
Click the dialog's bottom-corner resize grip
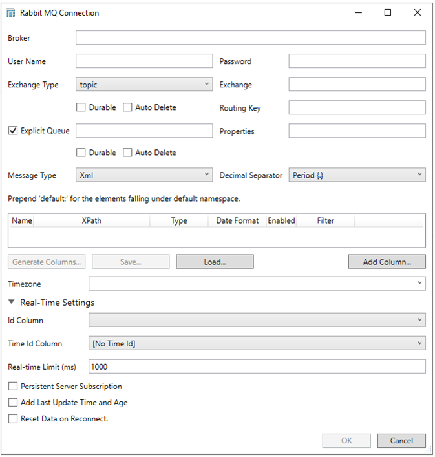point(429,450)
